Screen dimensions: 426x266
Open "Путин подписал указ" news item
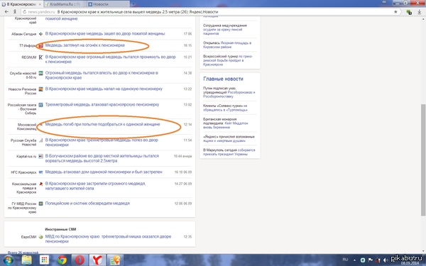[229, 92]
